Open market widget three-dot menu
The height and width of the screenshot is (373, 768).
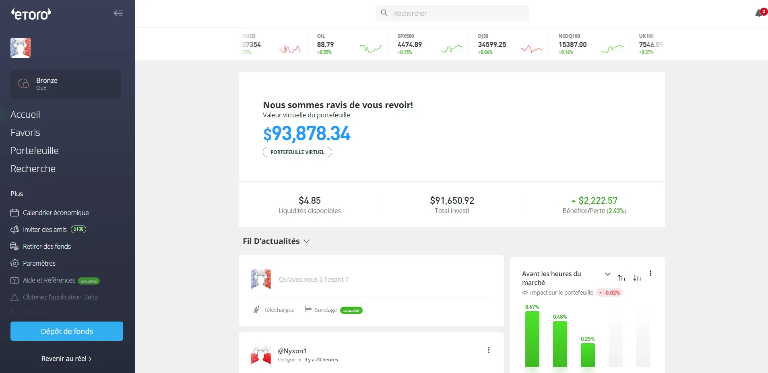coord(650,273)
